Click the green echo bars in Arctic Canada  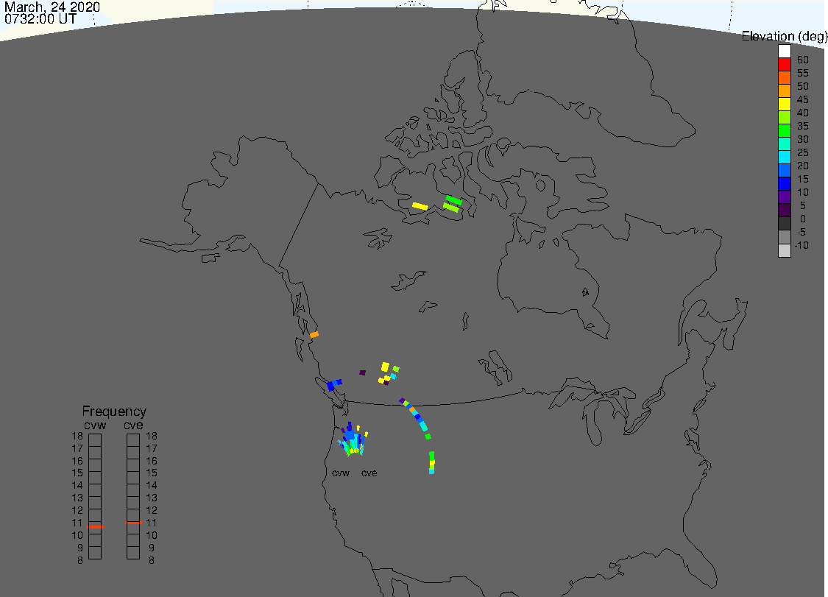453,204
